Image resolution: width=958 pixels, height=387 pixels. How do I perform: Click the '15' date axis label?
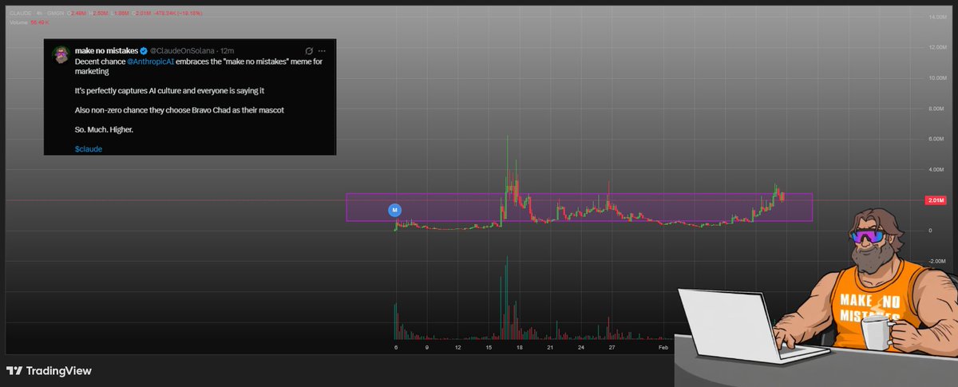pyautogui.click(x=489, y=348)
